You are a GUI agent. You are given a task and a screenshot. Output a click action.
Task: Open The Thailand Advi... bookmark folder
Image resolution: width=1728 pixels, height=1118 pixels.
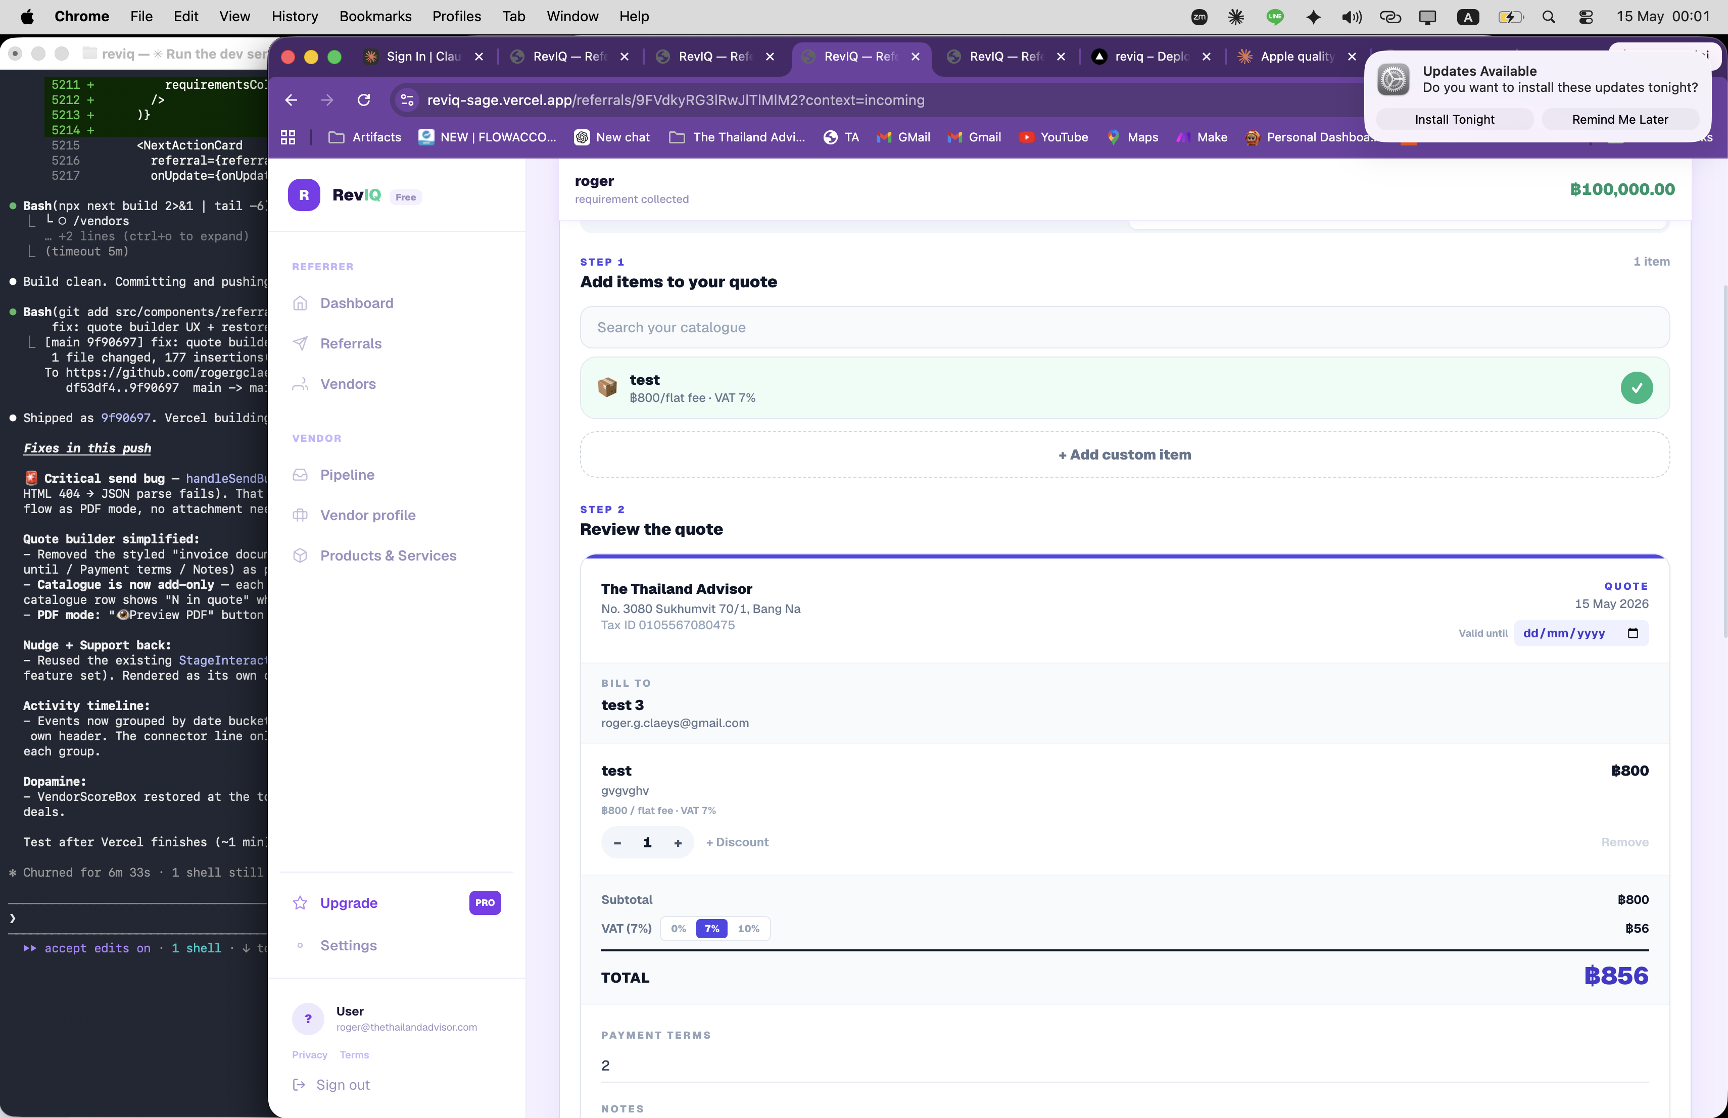[x=738, y=137]
